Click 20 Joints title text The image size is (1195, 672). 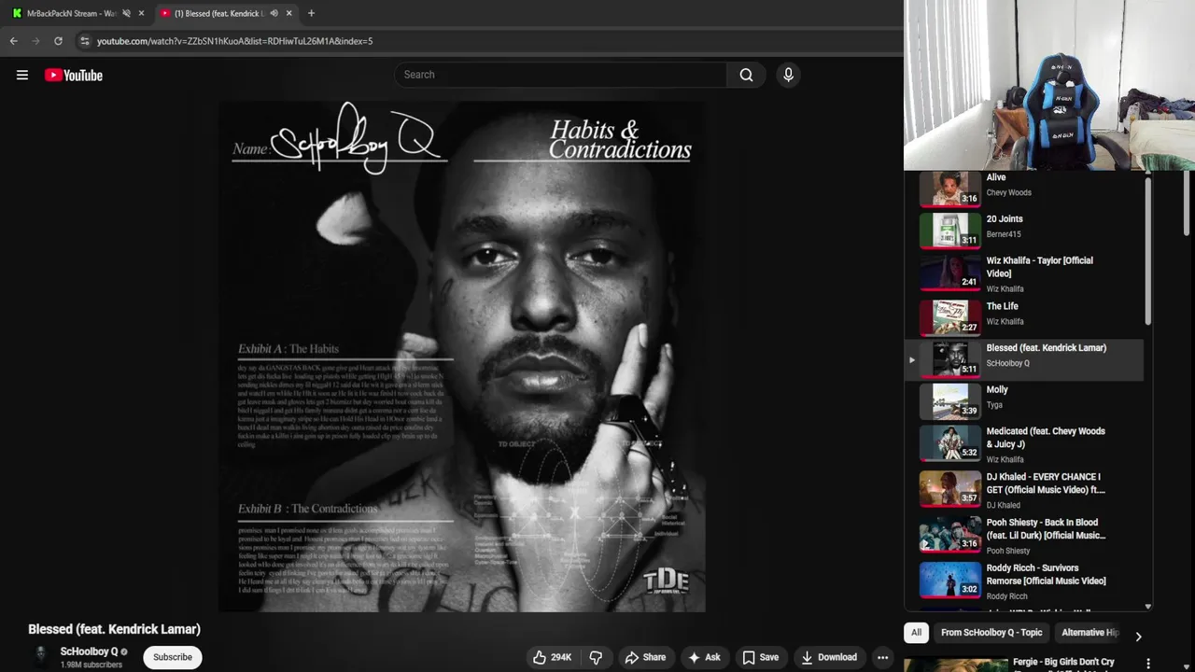1005,219
